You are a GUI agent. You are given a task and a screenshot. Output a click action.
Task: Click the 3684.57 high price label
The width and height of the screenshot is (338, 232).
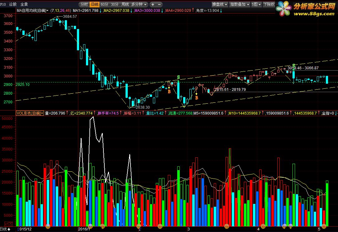coord(70,17)
